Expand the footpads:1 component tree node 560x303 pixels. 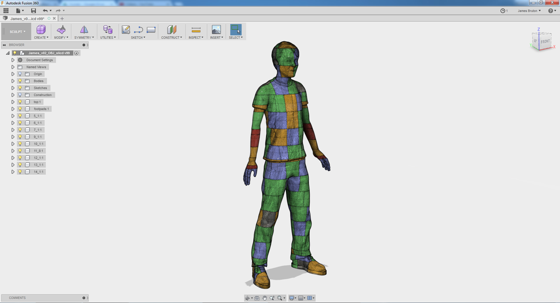pyautogui.click(x=13, y=109)
